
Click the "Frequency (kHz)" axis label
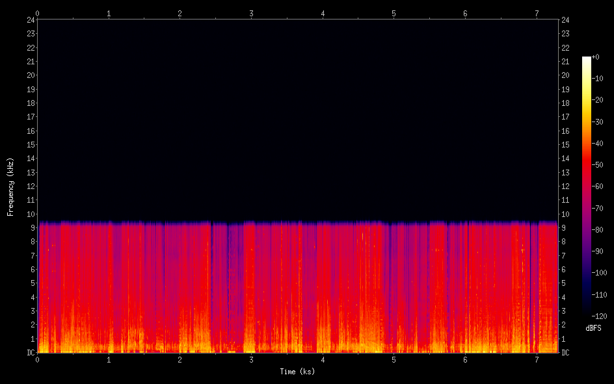click(10, 186)
